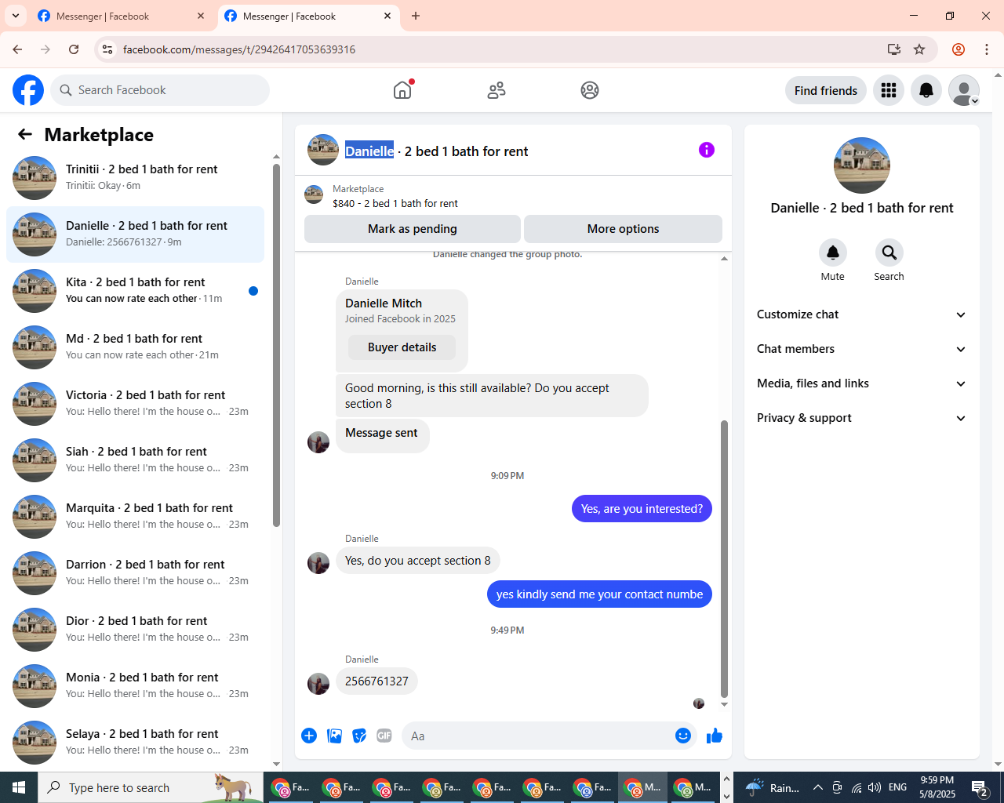Screen dimensions: 1004x803
Task: Open Windows notification center icon
Action: pos(979,787)
